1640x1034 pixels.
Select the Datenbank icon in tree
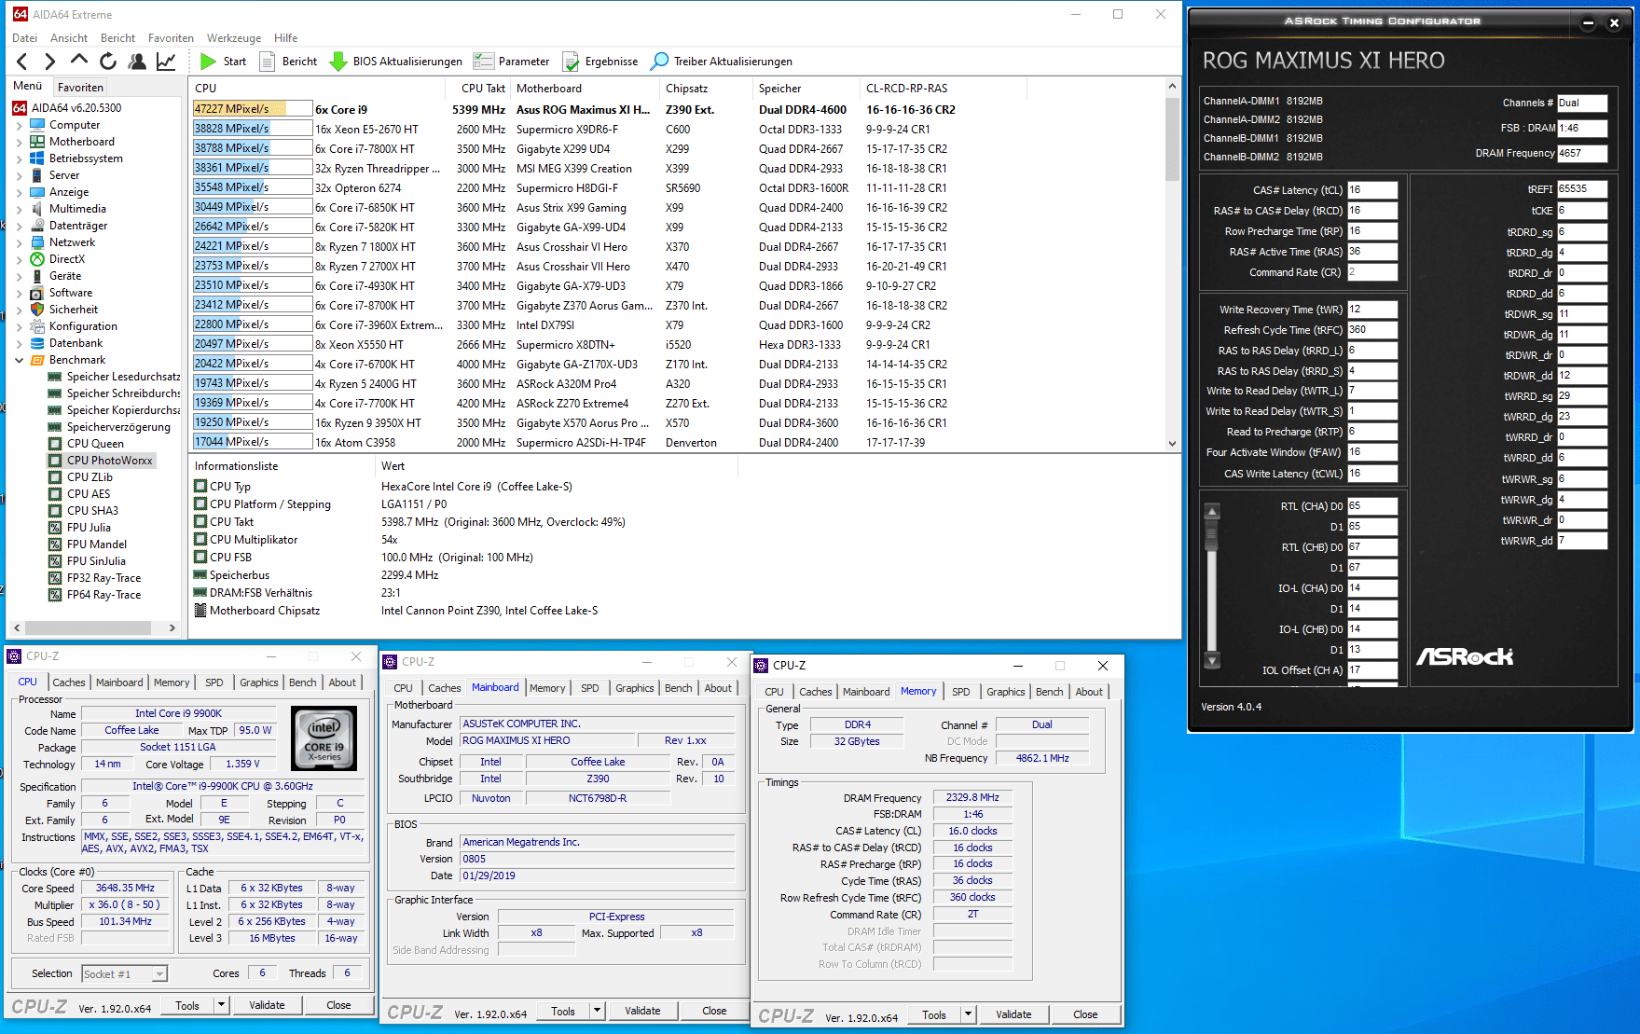point(37,343)
